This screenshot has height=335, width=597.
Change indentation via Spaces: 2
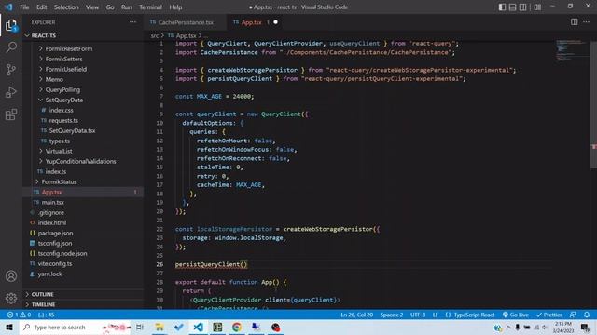392,315
